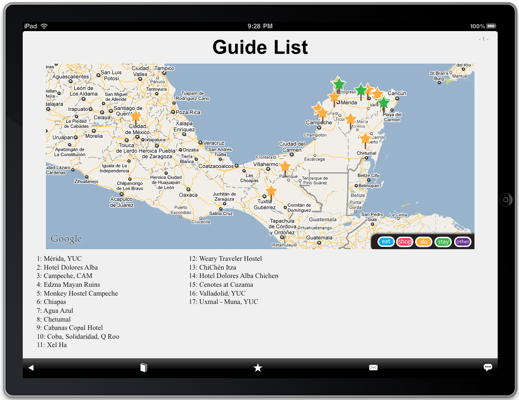Toggle the red 'shop' category filter

point(404,242)
